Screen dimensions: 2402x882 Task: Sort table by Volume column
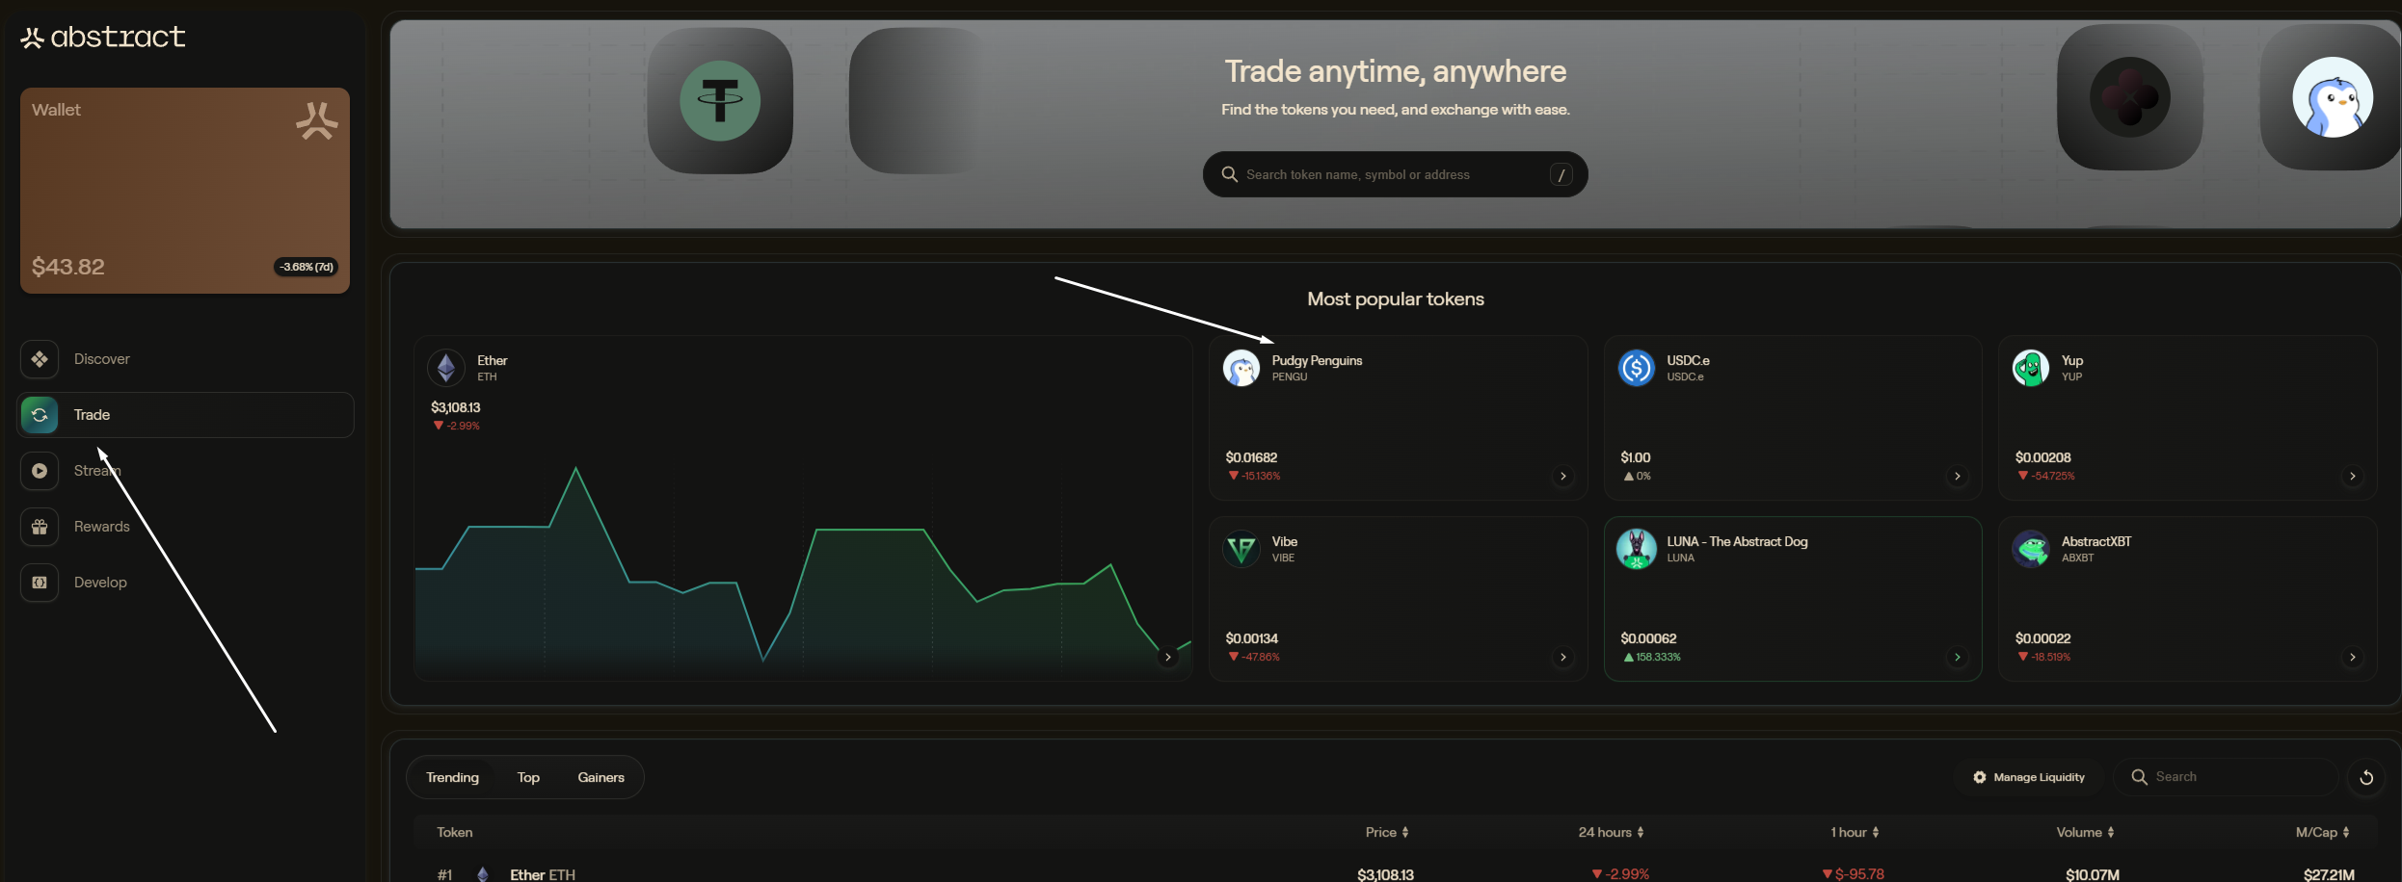tap(2085, 832)
